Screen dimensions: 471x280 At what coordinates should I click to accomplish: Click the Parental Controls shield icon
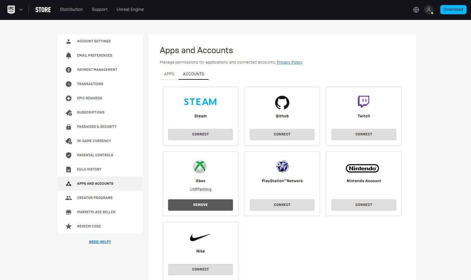[68, 155]
